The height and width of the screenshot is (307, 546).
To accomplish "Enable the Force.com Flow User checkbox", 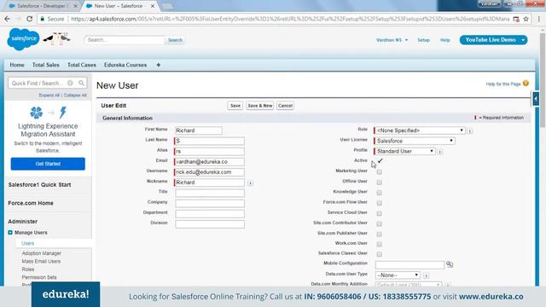I will [x=379, y=203].
